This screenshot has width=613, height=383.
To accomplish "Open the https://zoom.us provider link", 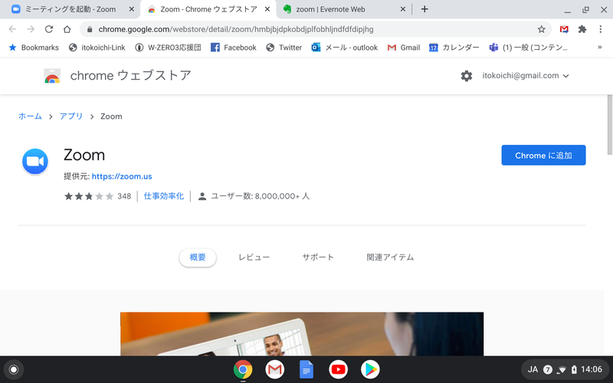I will [x=122, y=176].
